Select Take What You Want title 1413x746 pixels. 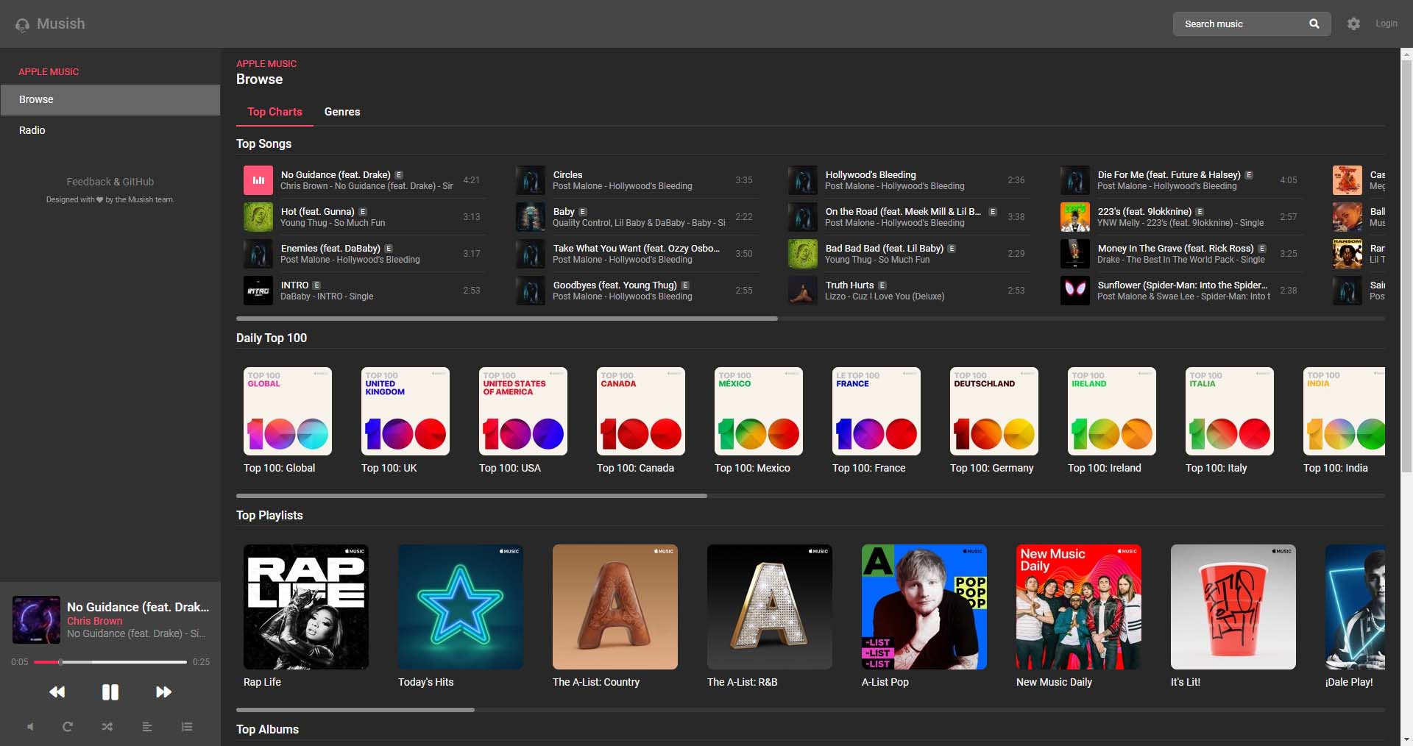pos(637,248)
